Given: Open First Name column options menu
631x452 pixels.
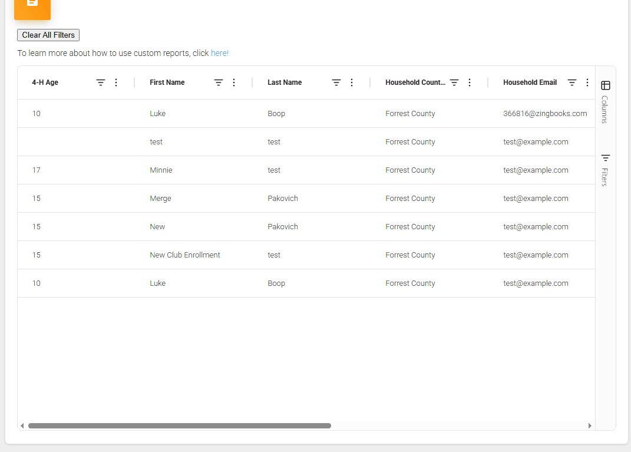Looking at the screenshot, I should pos(234,83).
